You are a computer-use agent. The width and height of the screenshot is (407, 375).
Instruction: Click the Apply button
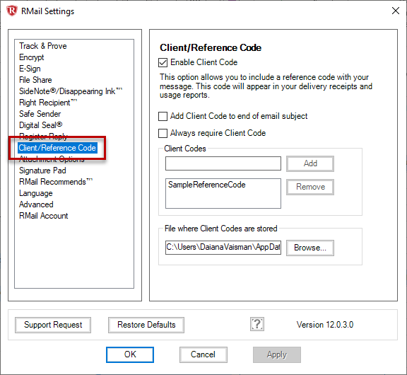coord(277,354)
